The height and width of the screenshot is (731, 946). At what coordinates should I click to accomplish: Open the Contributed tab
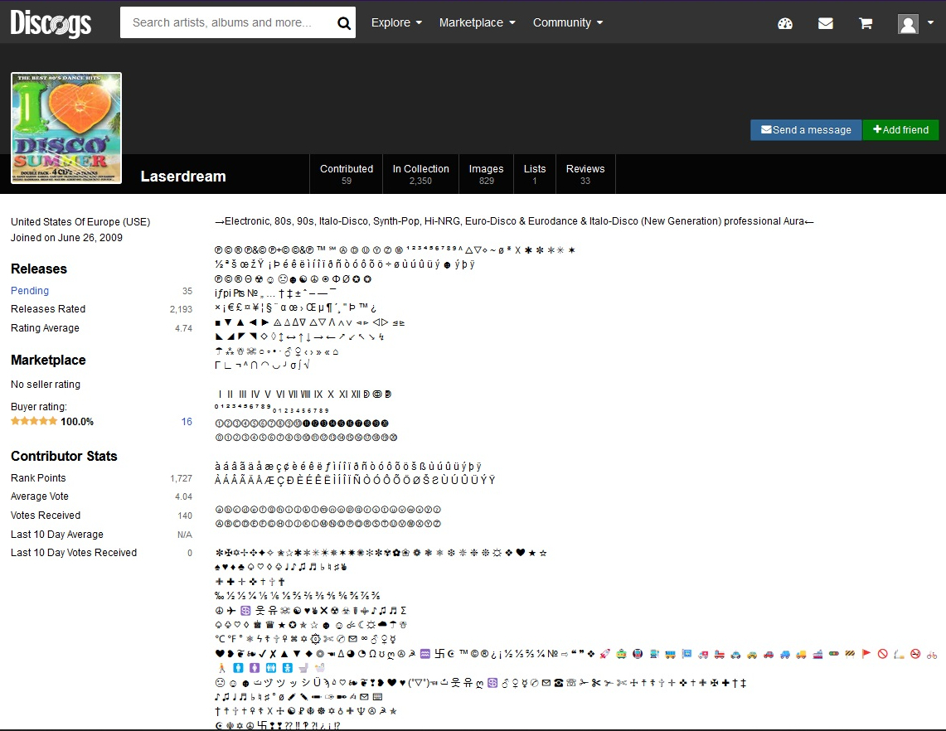[x=347, y=174]
